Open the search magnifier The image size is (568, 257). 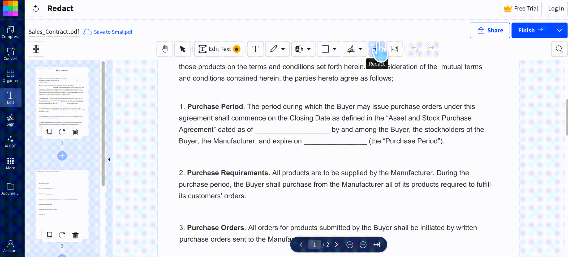point(559,49)
